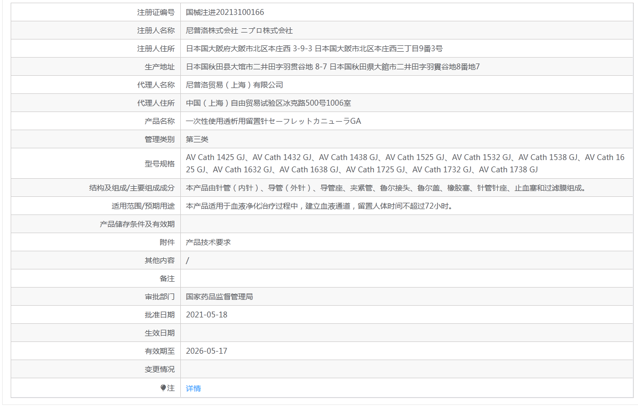Click the 注册证编号 label
The image size is (638, 406).
[x=156, y=13]
